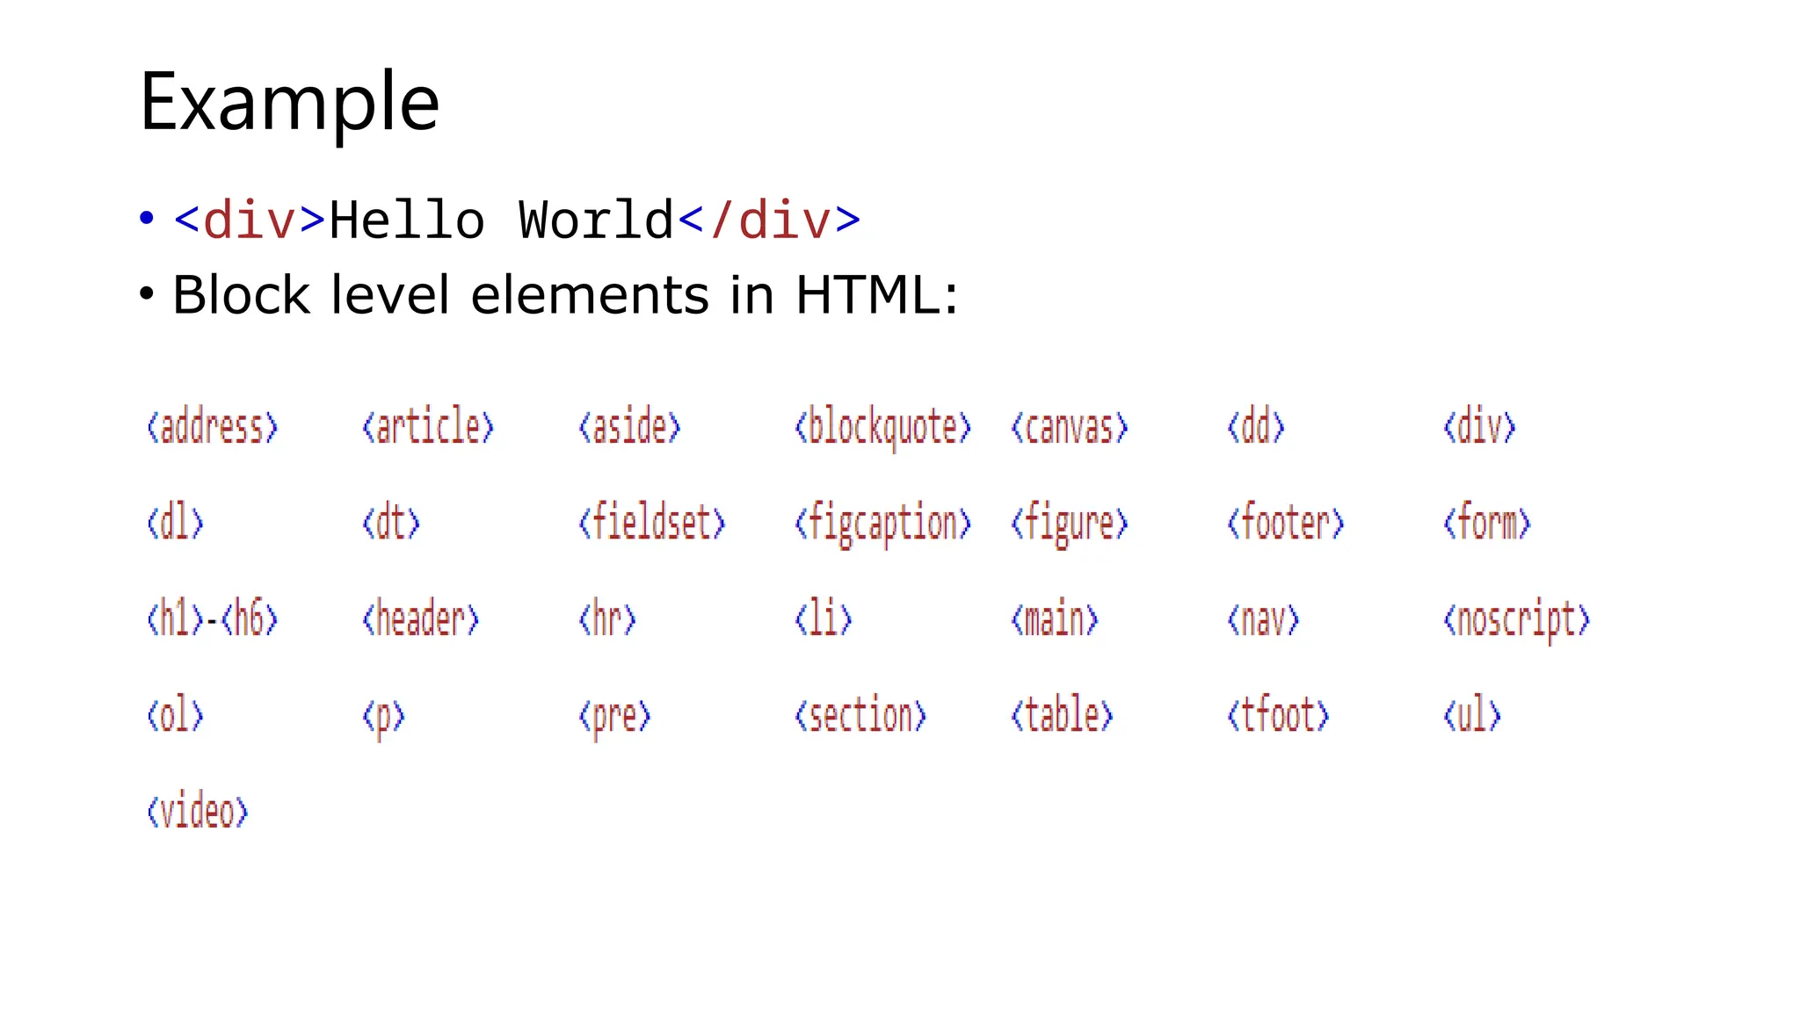Select the <ol> tag
Viewport: 1800px width, 1012px height.
point(175,715)
